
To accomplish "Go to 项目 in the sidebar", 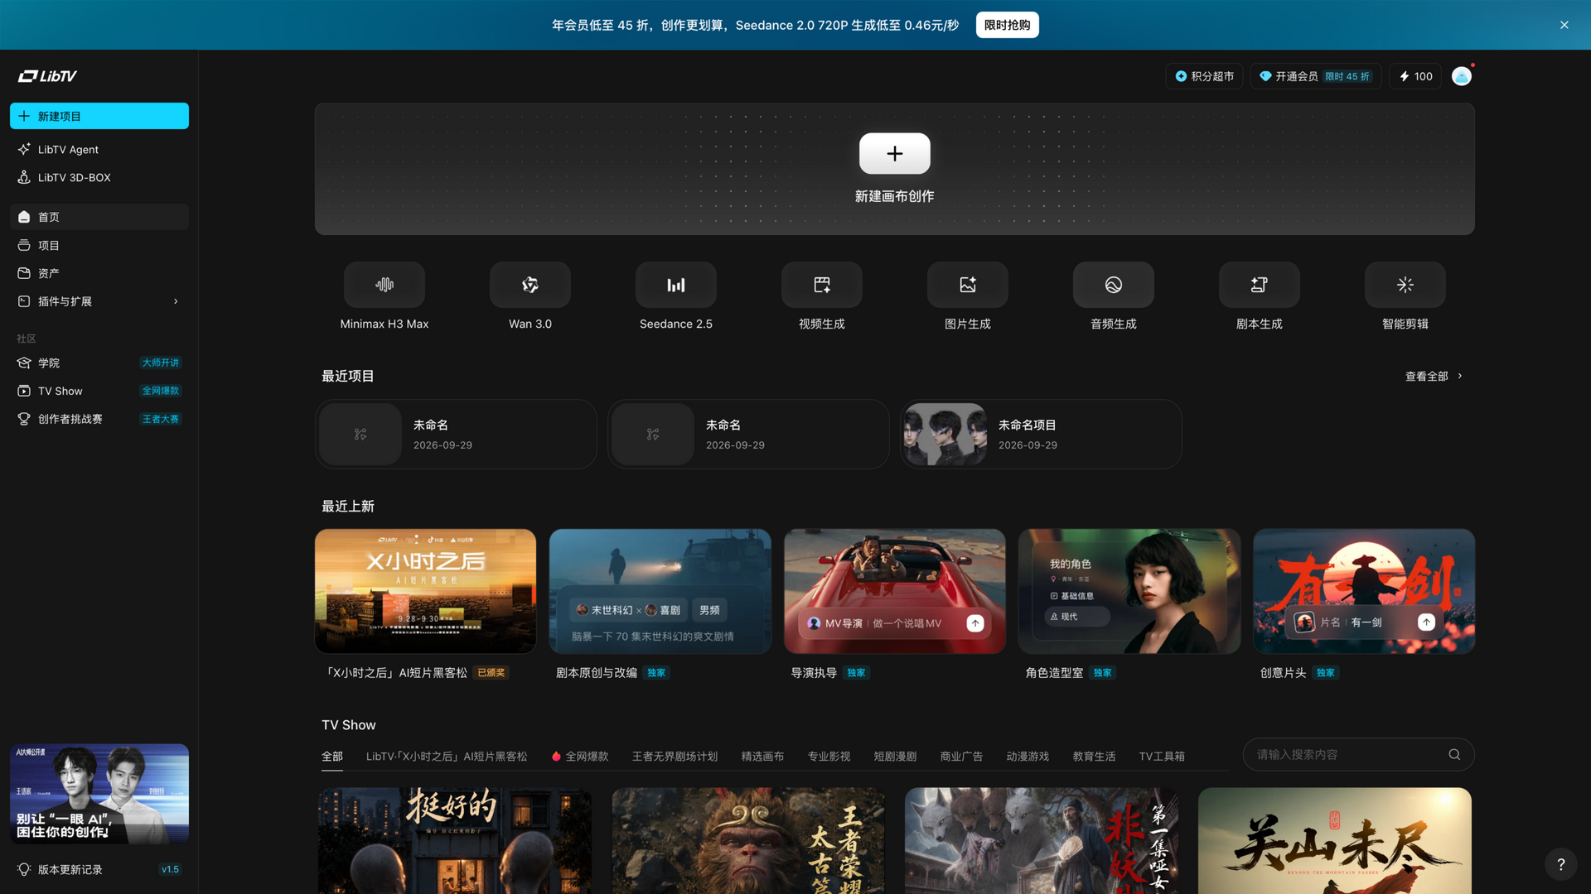I will [x=99, y=245].
